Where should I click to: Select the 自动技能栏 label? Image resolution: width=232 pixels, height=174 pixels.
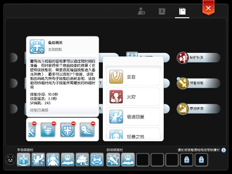[x=115, y=150]
